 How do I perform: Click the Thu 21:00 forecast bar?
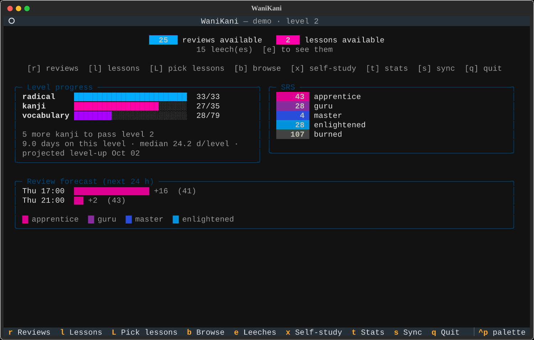[x=79, y=201]
